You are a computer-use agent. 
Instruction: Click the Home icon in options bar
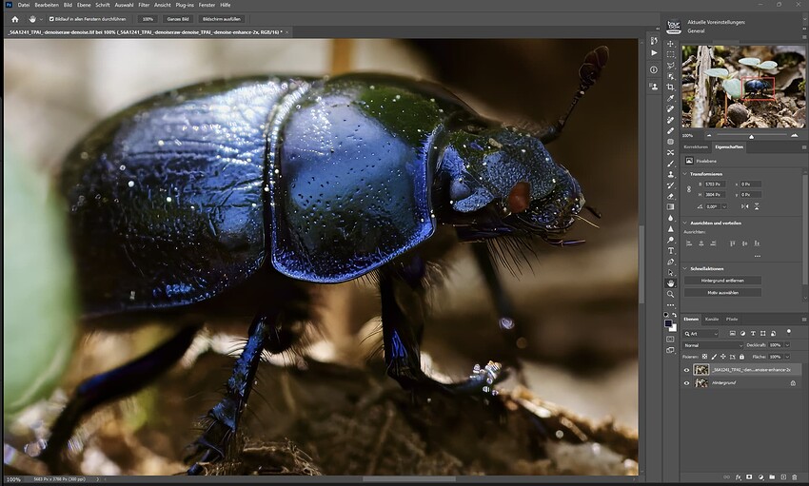(x=14, y=18)
